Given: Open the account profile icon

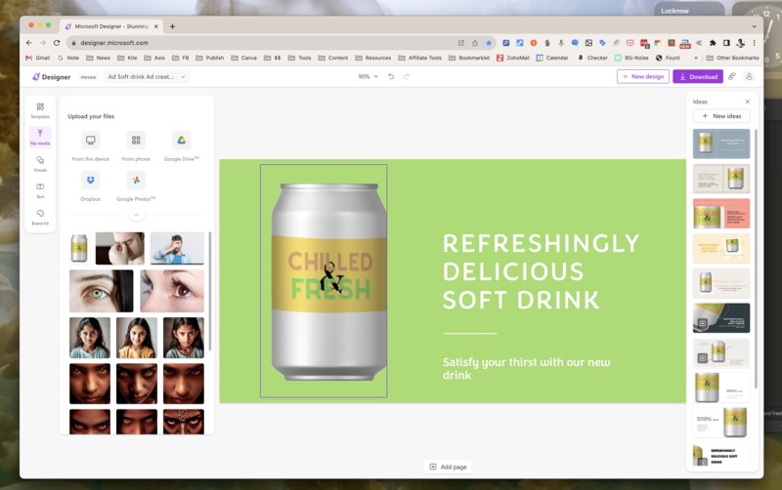Looking at the screenshot, I should point(749,76).
